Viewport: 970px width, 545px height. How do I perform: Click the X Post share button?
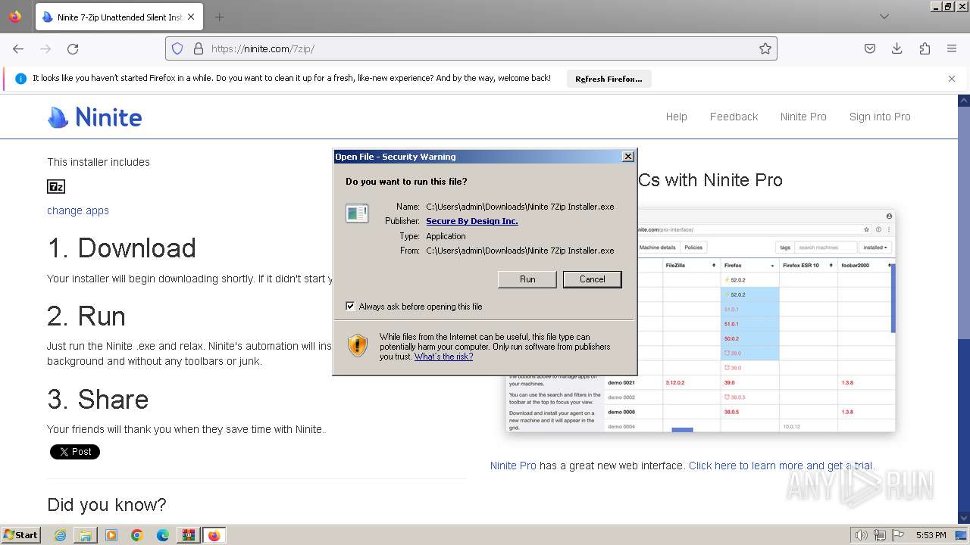75,452
